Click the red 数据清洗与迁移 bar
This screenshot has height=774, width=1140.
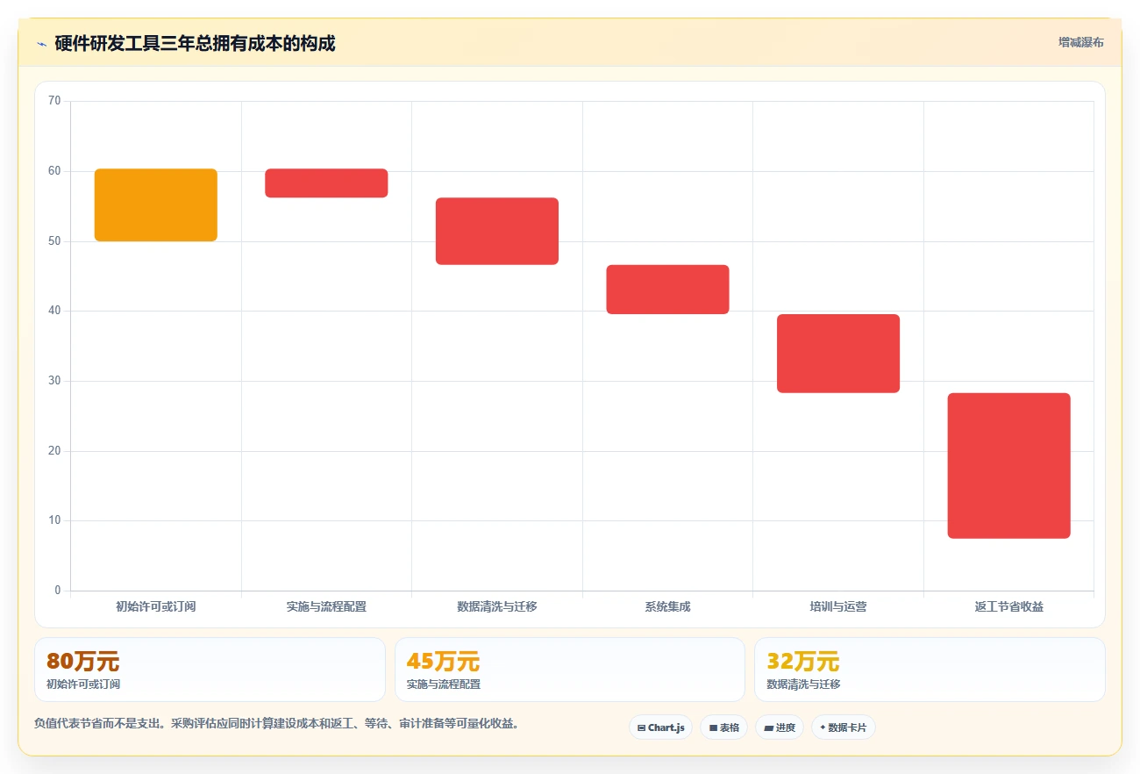497,231
